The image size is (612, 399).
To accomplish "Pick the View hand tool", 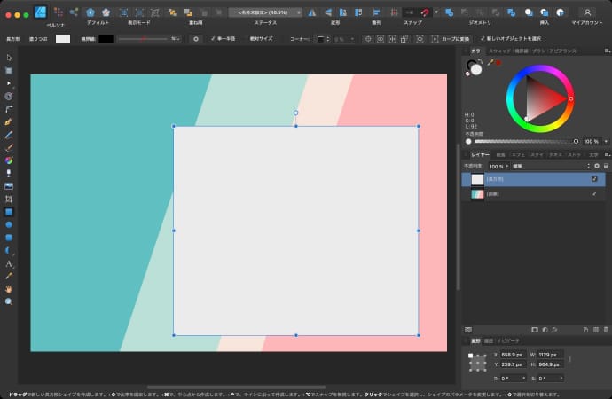I will tap(9, 289).
